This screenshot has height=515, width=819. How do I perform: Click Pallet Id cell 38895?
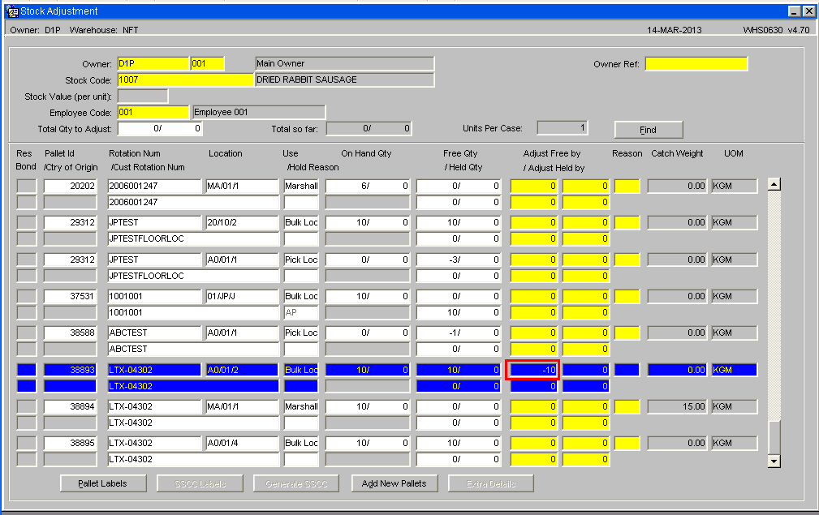point(70,443)
